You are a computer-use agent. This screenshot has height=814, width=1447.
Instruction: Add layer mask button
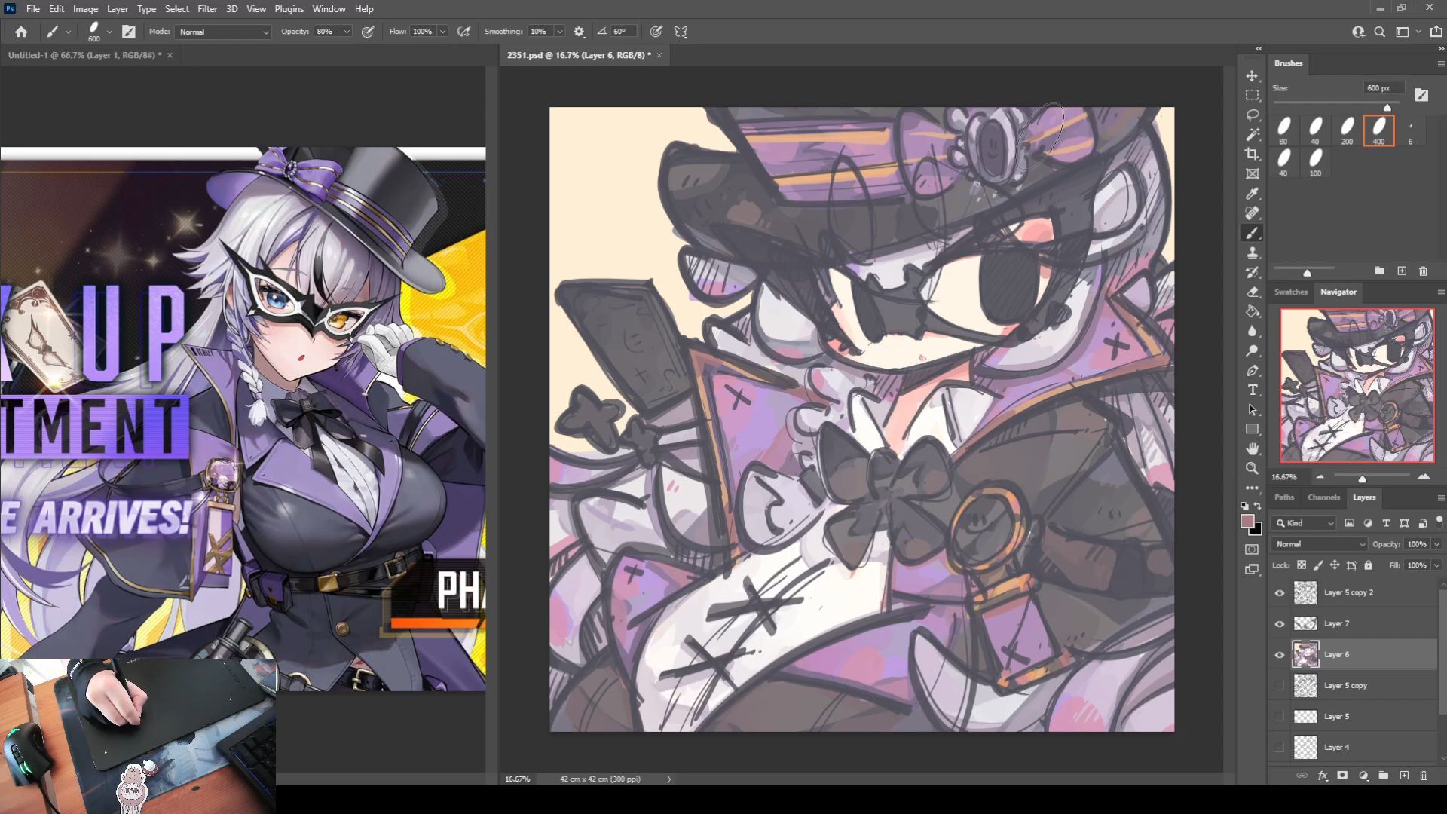click(x=1342, y=776)
